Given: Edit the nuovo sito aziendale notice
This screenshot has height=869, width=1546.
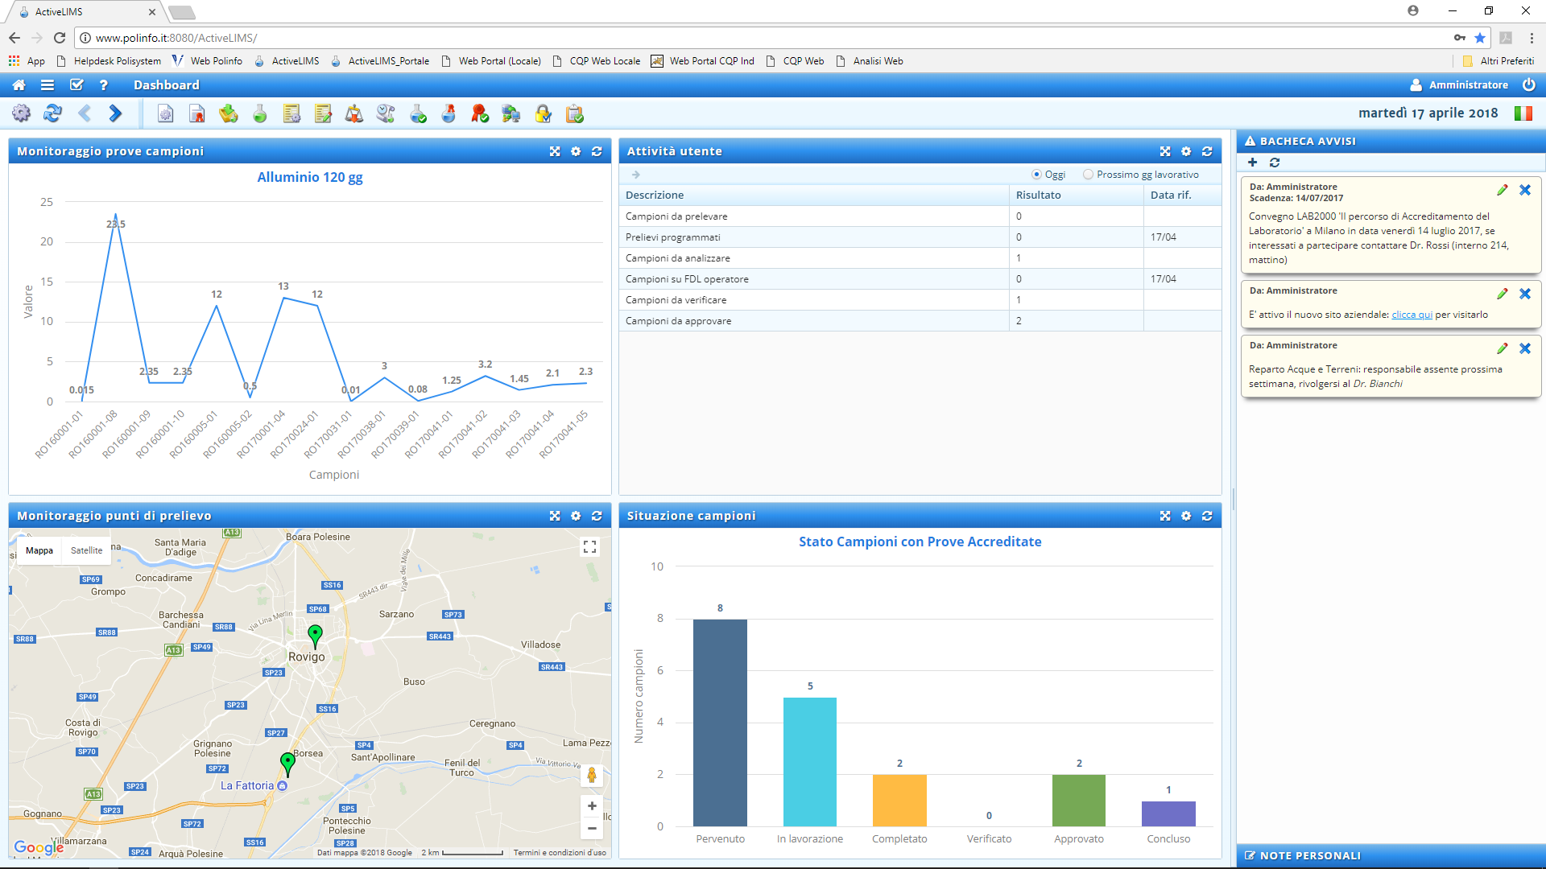Looking at the screenshot, I should click(1502, 294).
